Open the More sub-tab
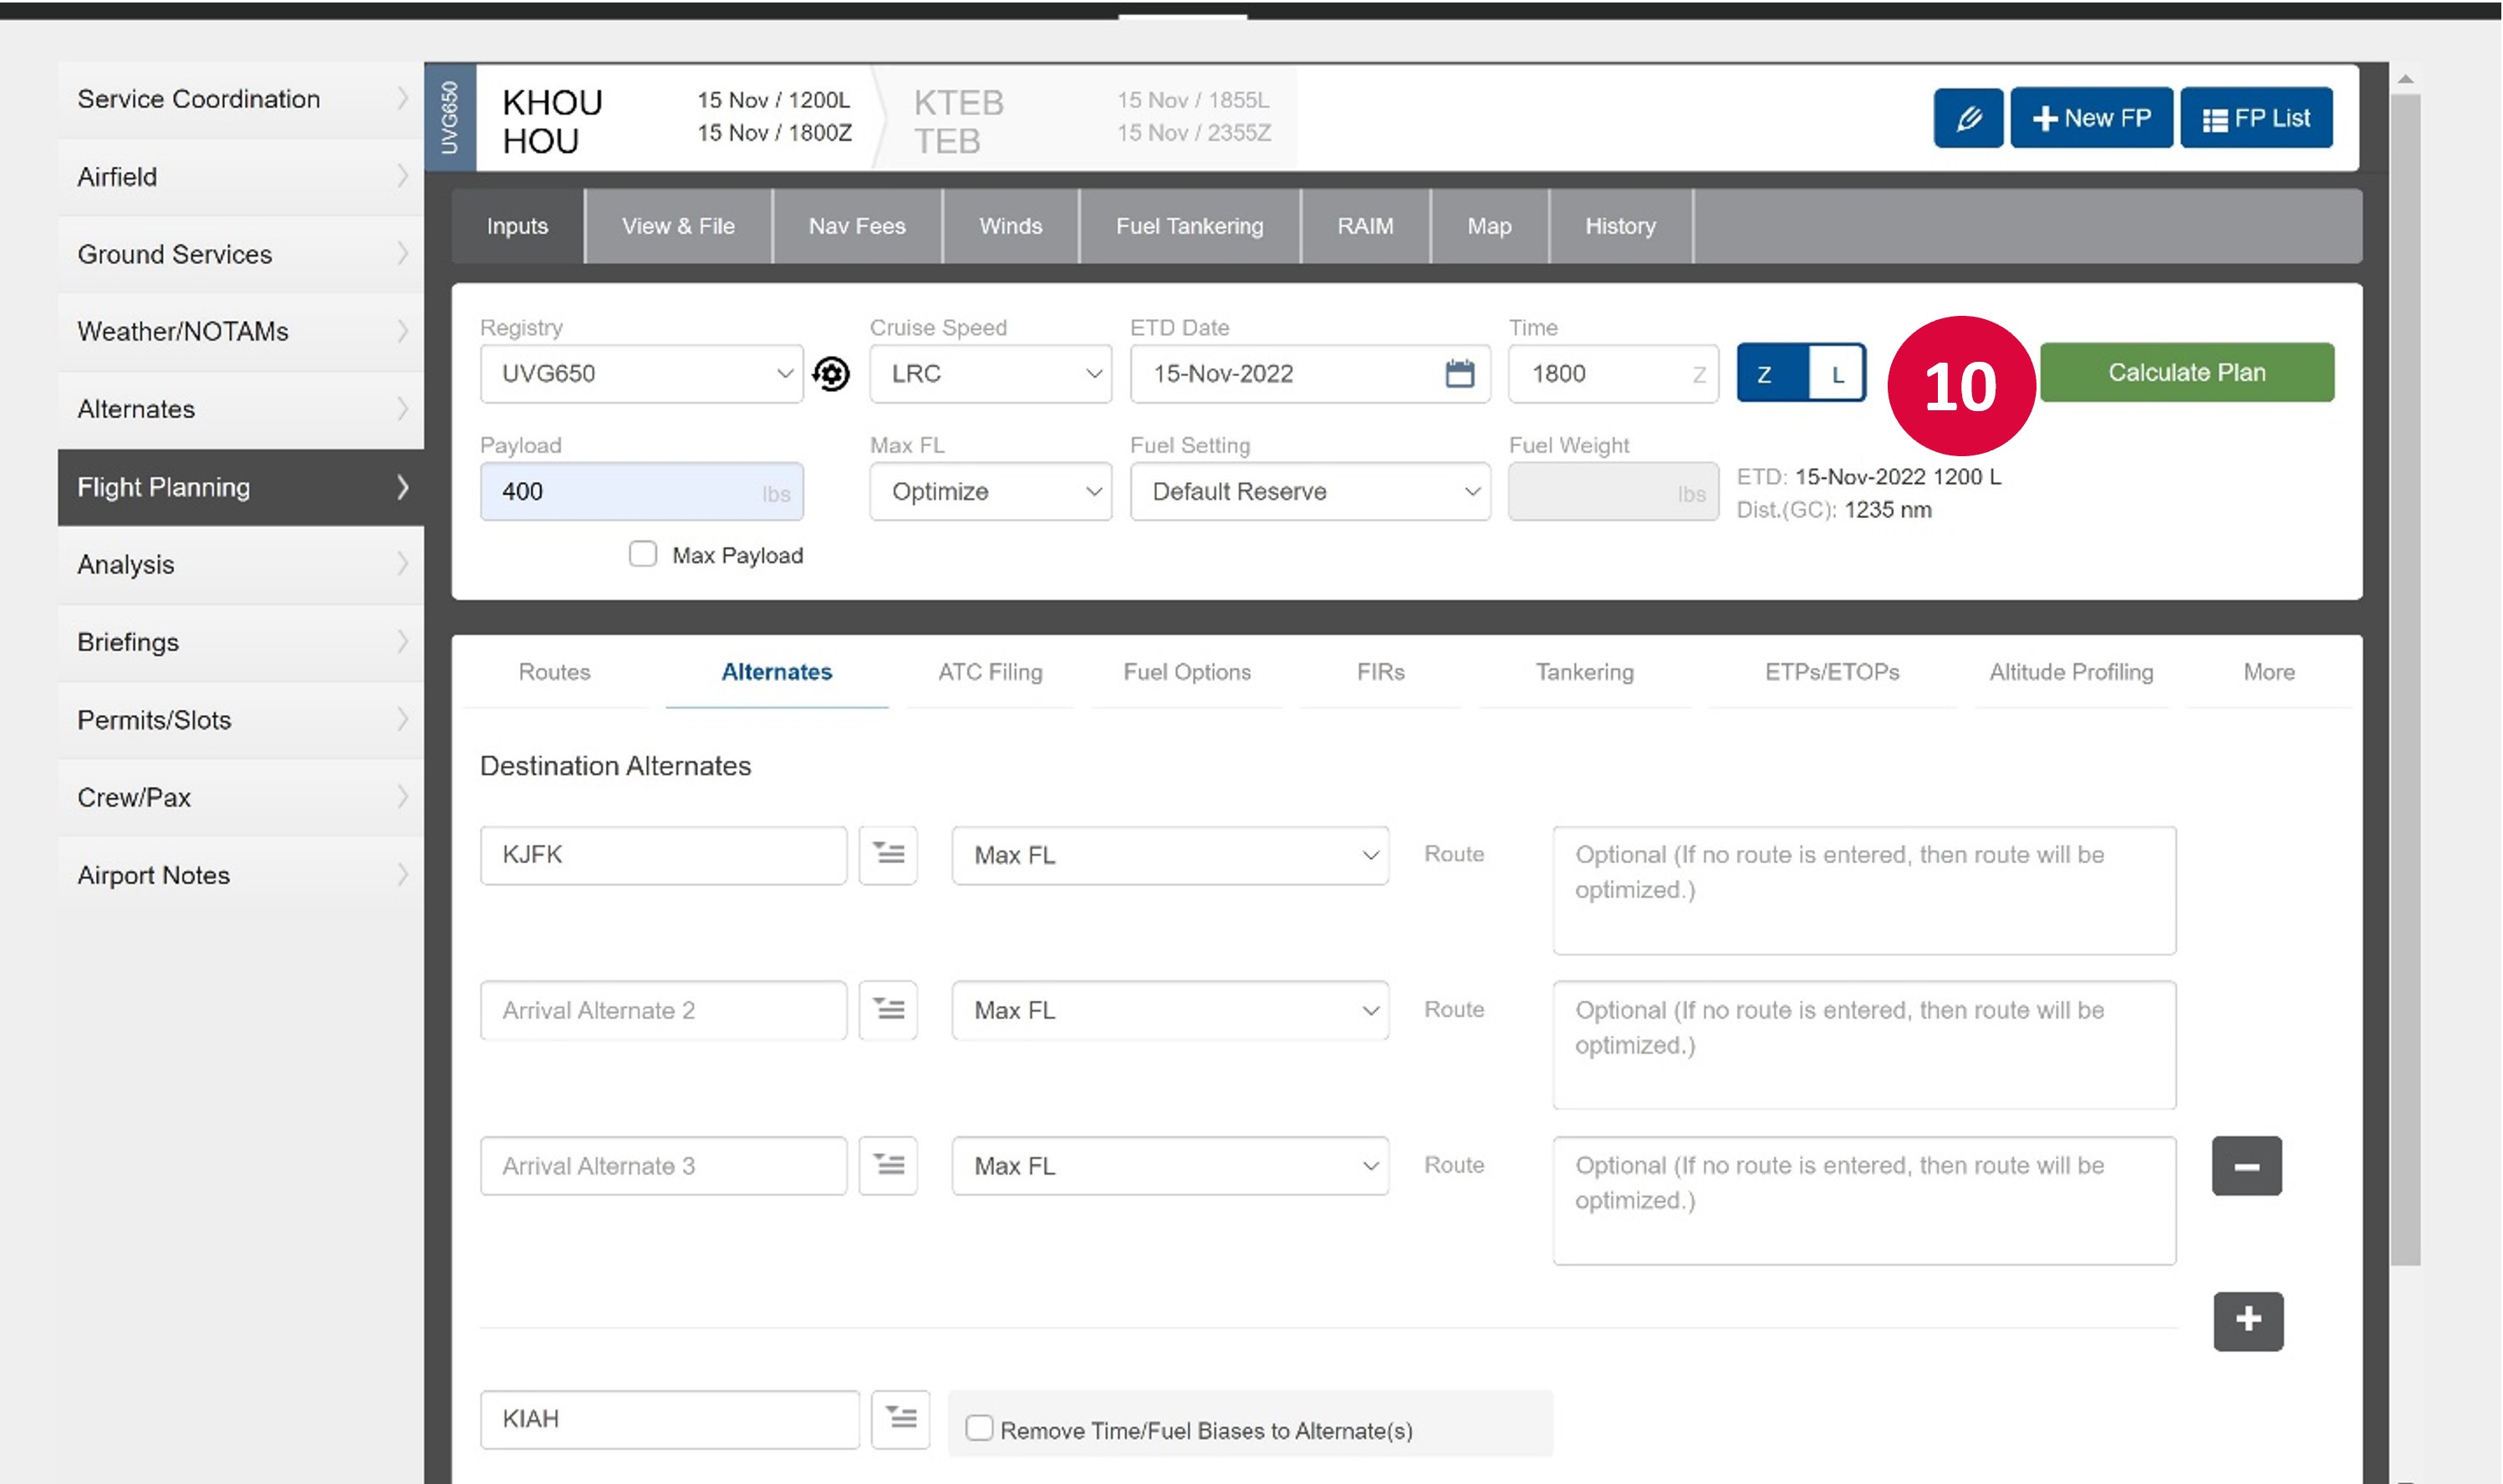This screenshot has width=2503, height=1484. (x=2268, y=672)
